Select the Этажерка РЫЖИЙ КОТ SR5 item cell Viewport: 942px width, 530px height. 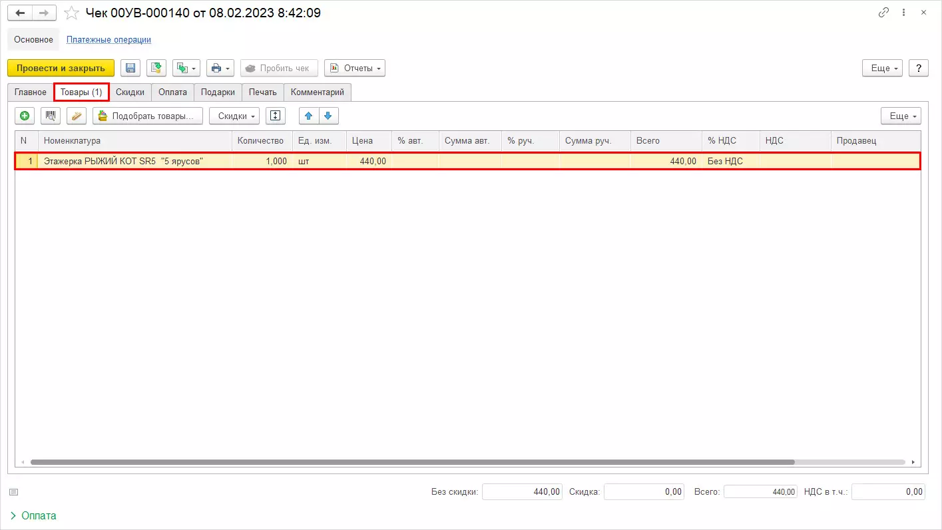[135, 161]
